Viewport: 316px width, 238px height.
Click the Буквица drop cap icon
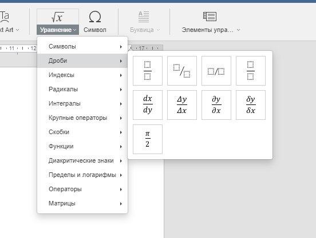click(x=144, y=17)
